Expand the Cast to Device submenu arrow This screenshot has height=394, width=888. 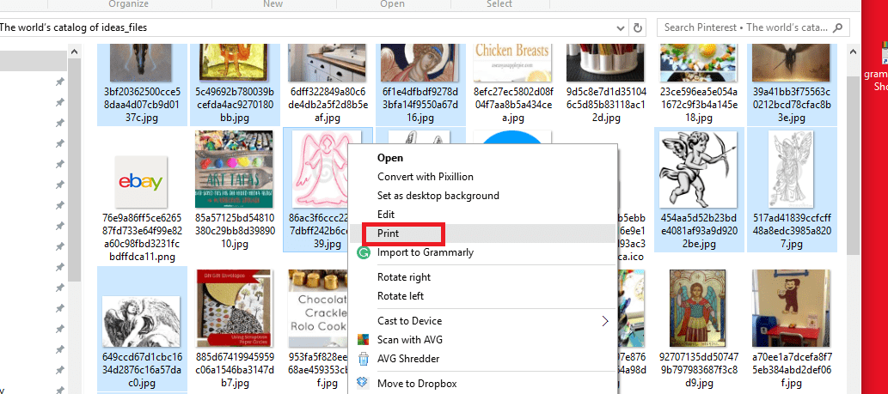click(x=604, y=321)
